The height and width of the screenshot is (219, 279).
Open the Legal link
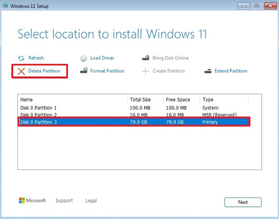coord(91,201)
